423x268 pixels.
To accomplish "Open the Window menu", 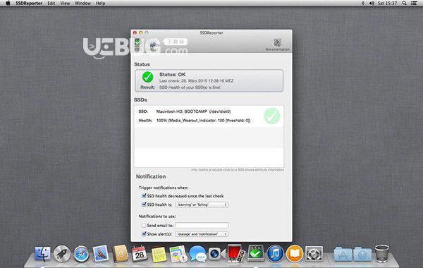I will [x=82, y=4].
